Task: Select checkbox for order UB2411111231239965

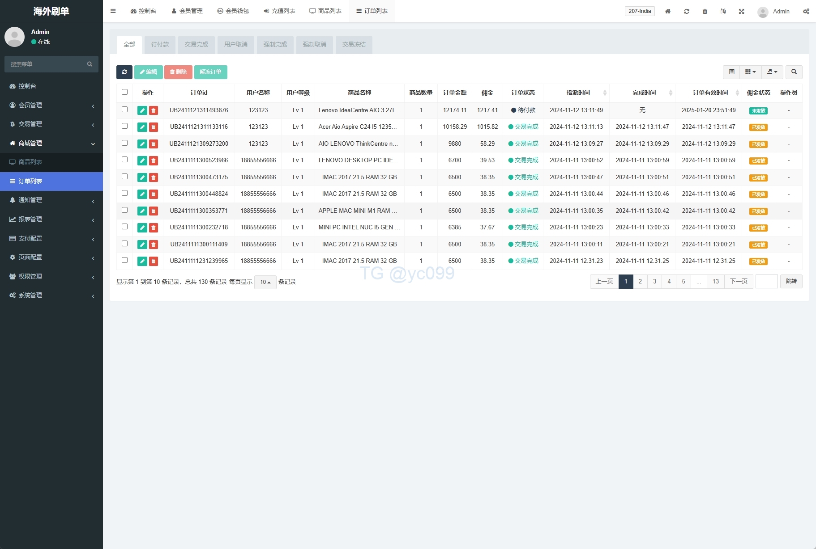Action: tap(124, 260)
